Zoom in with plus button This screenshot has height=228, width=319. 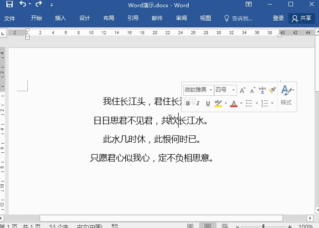[x=289, y=226]
